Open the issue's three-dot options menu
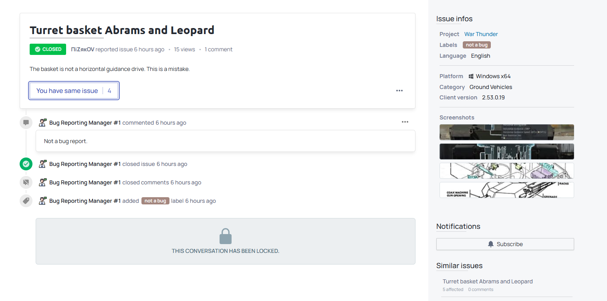 tap(399, 91)
